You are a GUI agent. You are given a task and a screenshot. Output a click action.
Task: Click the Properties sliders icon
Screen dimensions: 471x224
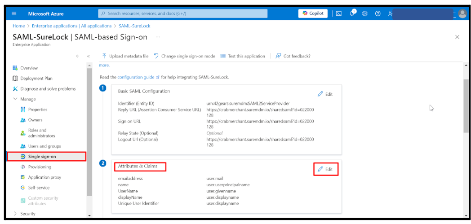(x=23, y=110)
